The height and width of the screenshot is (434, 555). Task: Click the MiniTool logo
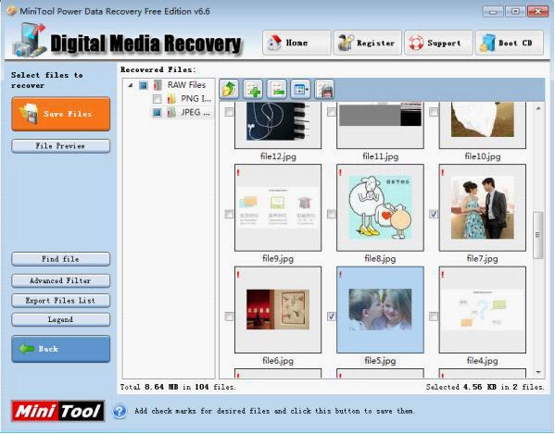pyautogui.click(x=58, y=411)
